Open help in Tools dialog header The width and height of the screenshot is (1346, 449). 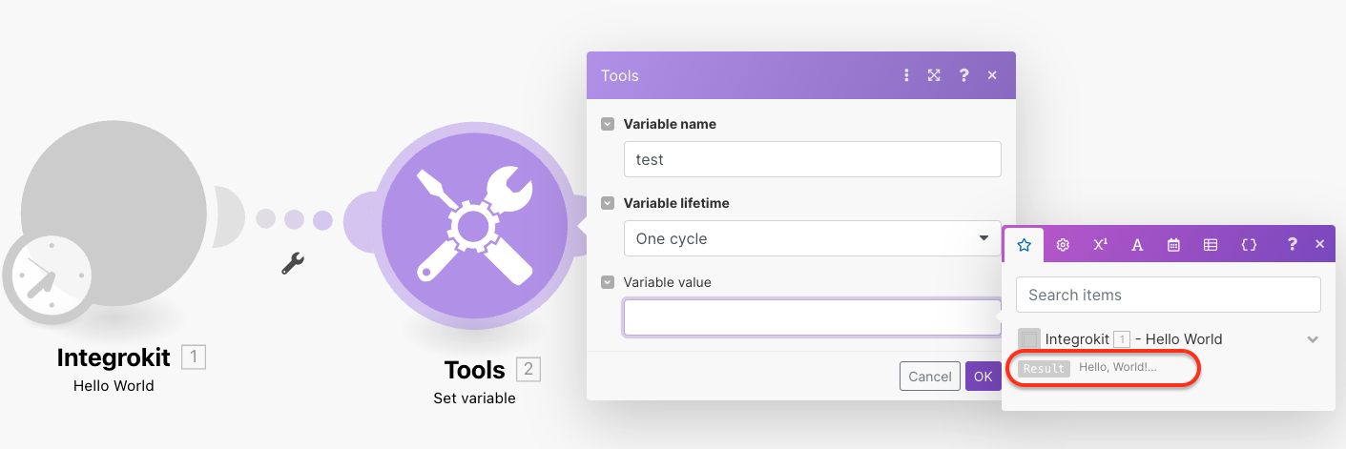click(963, 75)
